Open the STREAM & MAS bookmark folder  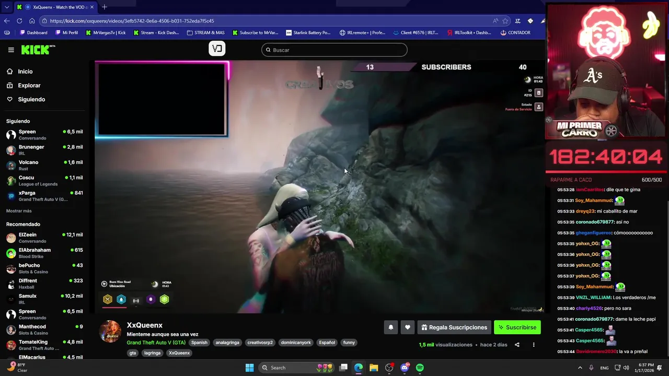click(205, 32)
